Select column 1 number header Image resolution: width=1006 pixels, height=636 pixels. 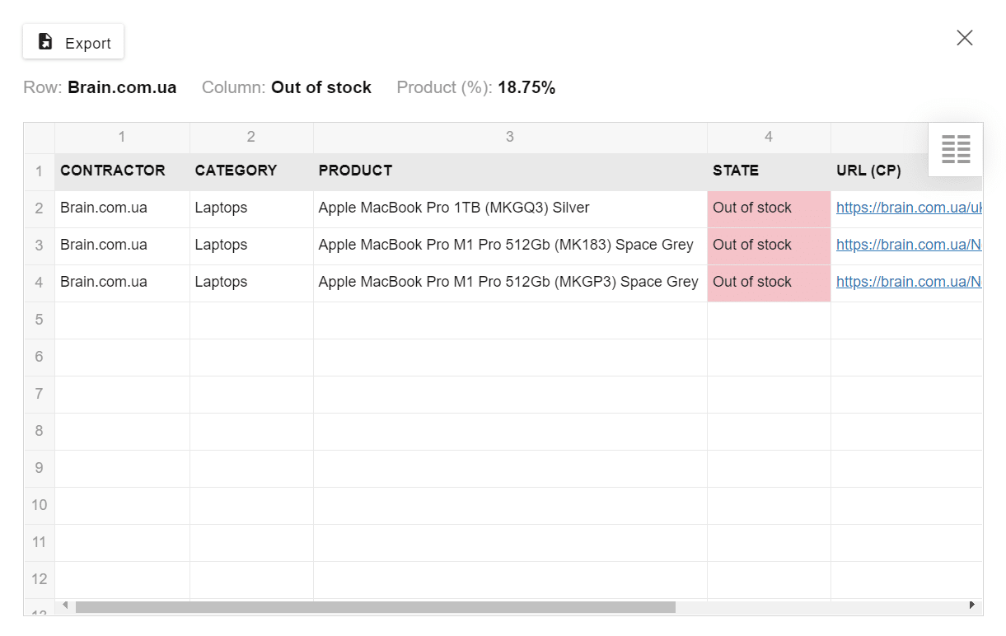122,137
